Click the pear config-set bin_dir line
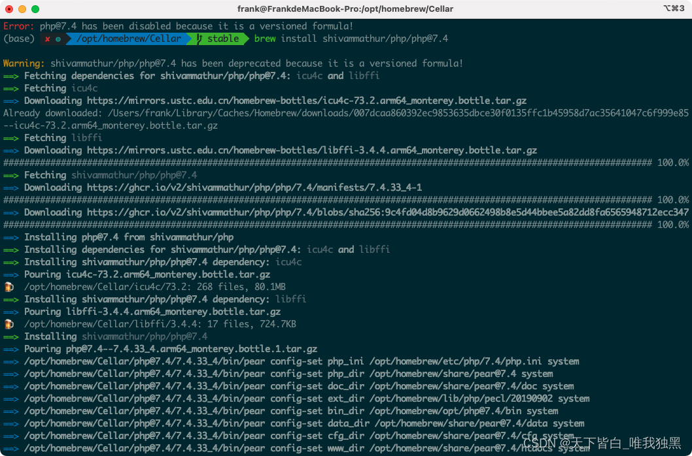This screenshot has width=692, height=456. [281, 412]
